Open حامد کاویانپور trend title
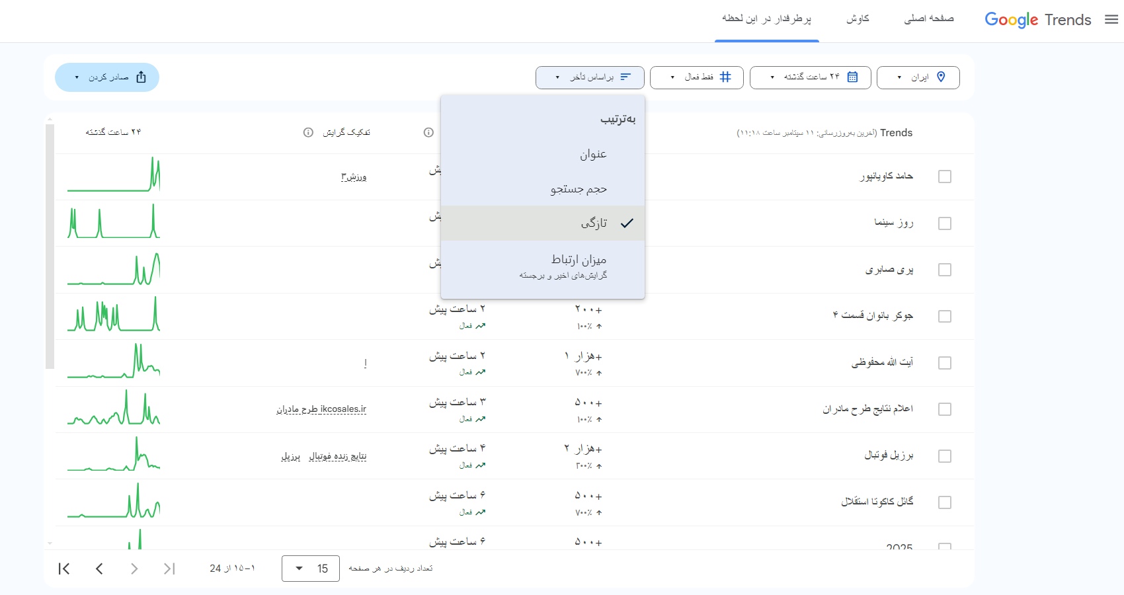This screenshot has width=1124, height=595. (887, 177)
